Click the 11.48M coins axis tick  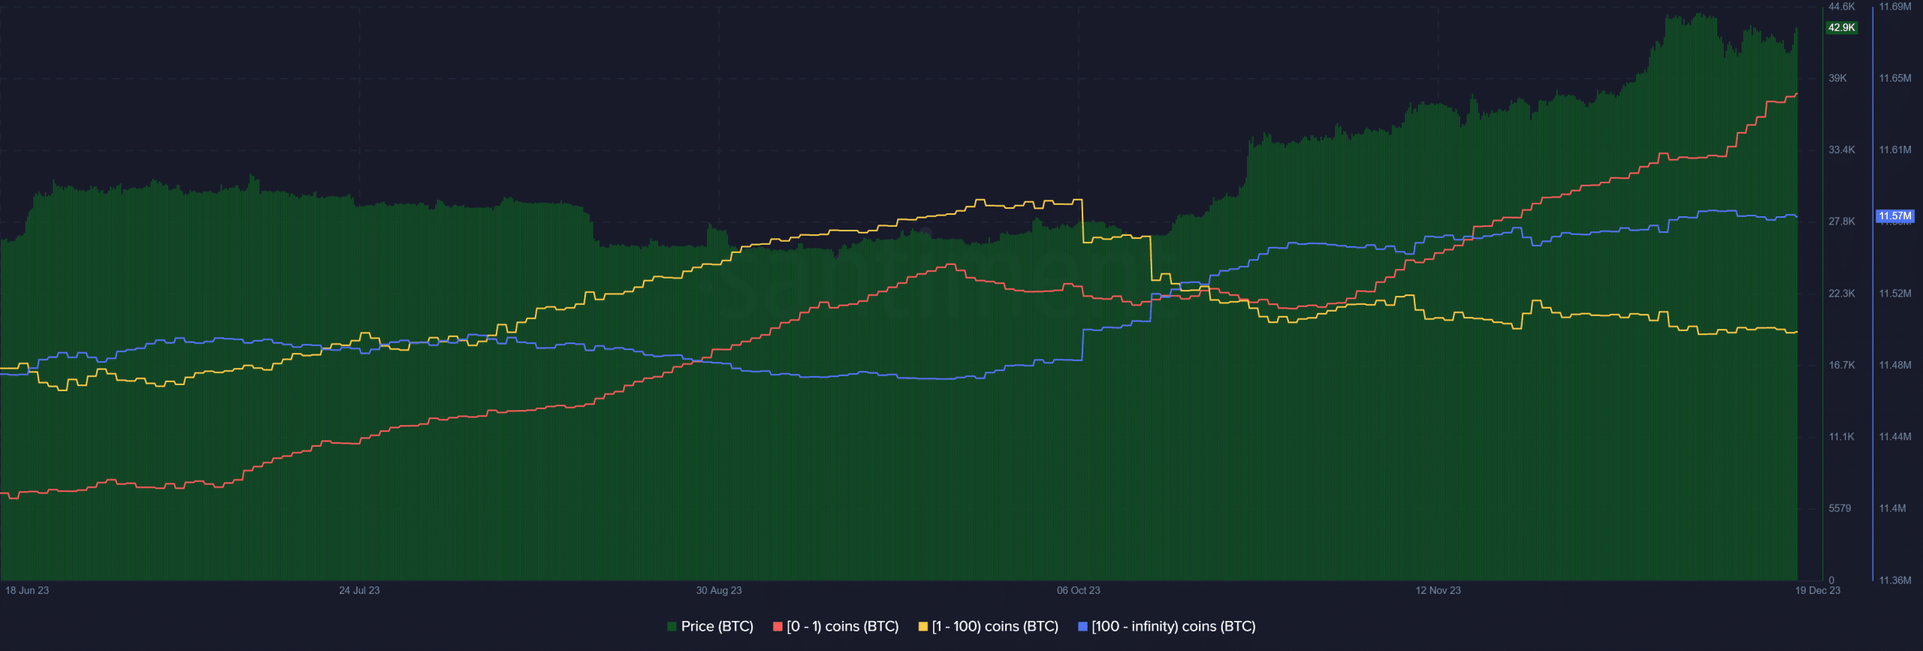pyautogui.click(x=1895, y=365)
